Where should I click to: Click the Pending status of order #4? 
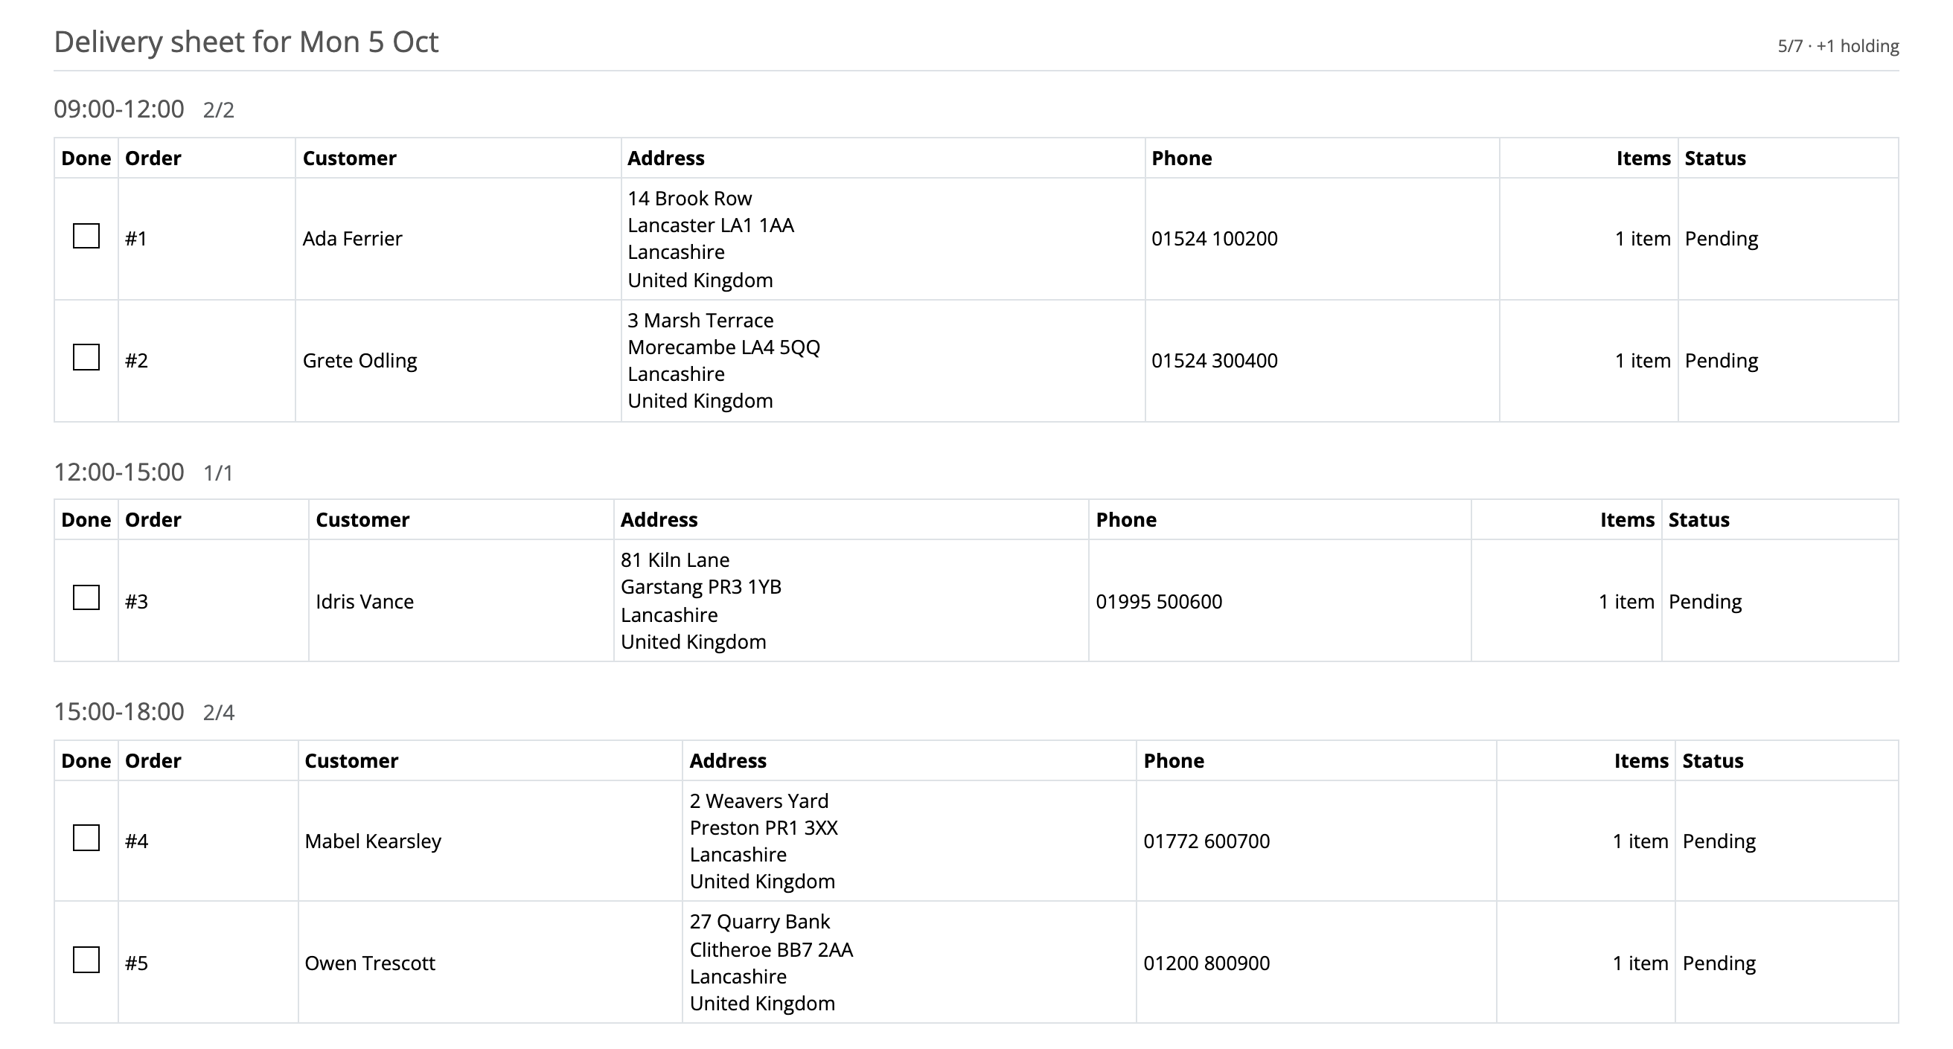pyautogui.click(x=1719, y=841)
